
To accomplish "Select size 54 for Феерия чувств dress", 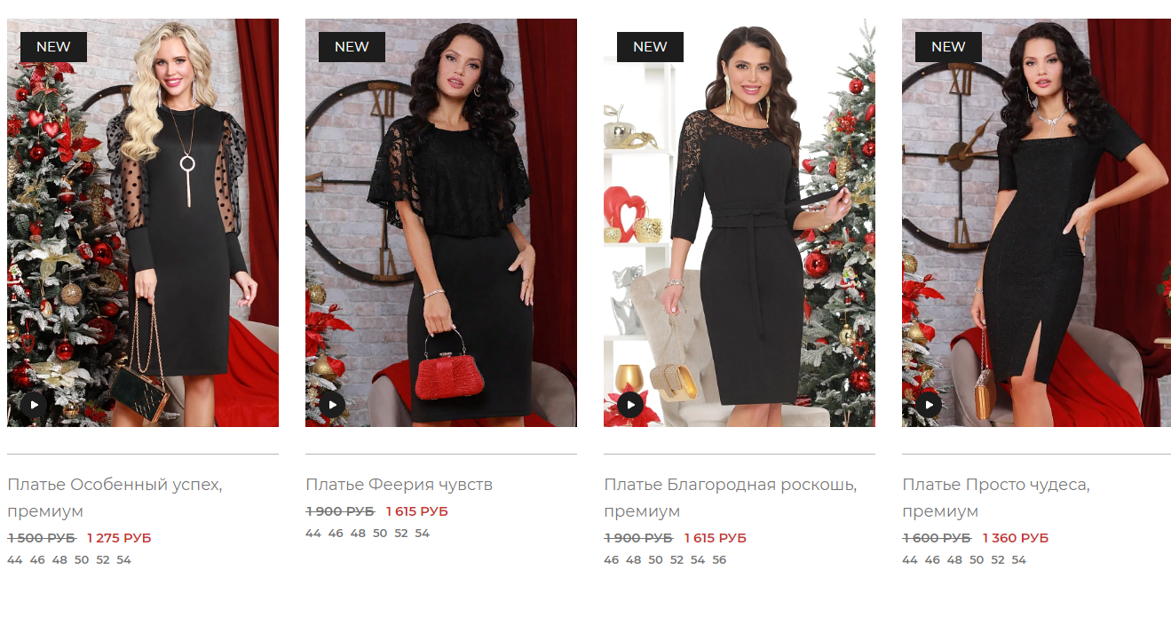I will [x=422, y=534].
